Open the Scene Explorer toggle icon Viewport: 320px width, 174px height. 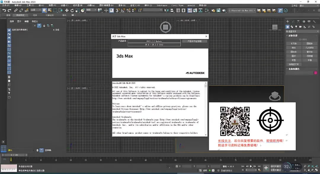click(178, 10)
